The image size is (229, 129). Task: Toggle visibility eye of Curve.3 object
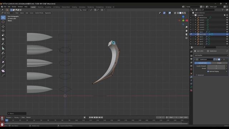pos(227,25)
